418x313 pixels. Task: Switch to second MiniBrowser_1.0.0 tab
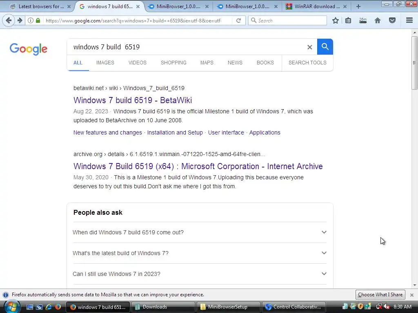tap(247, 7)
